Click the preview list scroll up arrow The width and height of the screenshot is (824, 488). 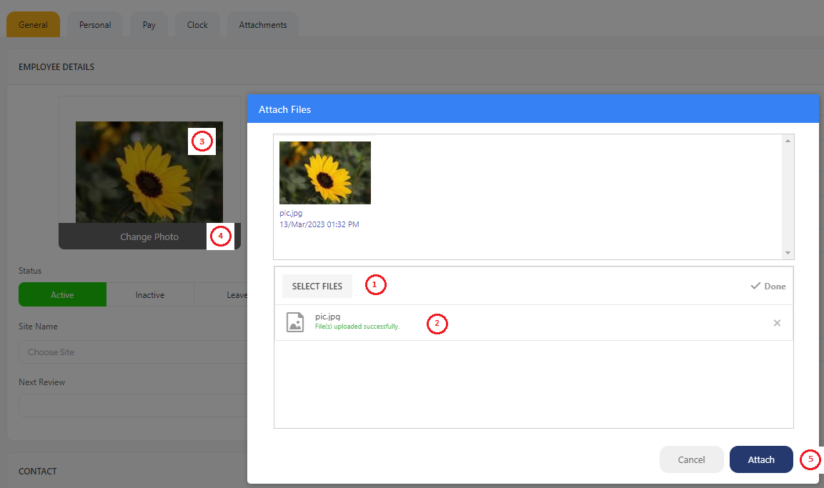point(788,141)
